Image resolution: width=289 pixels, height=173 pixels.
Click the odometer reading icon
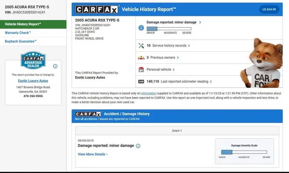[x=141, y=81]
